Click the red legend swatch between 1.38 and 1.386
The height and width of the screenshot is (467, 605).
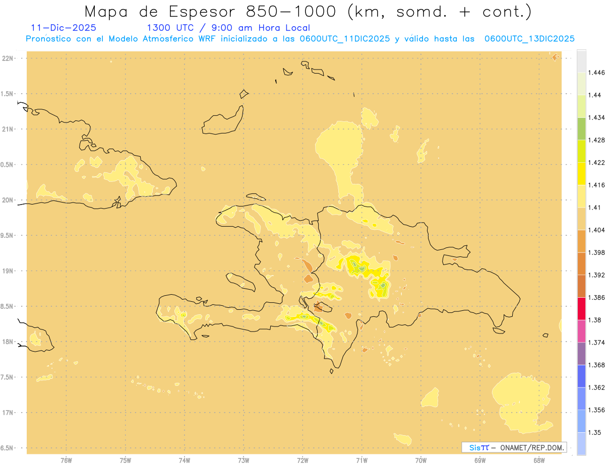coord(581,308)
